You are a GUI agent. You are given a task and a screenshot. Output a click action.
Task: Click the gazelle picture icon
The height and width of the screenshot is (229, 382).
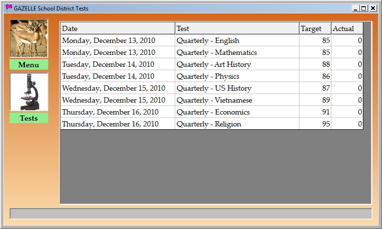pos(29,39)
